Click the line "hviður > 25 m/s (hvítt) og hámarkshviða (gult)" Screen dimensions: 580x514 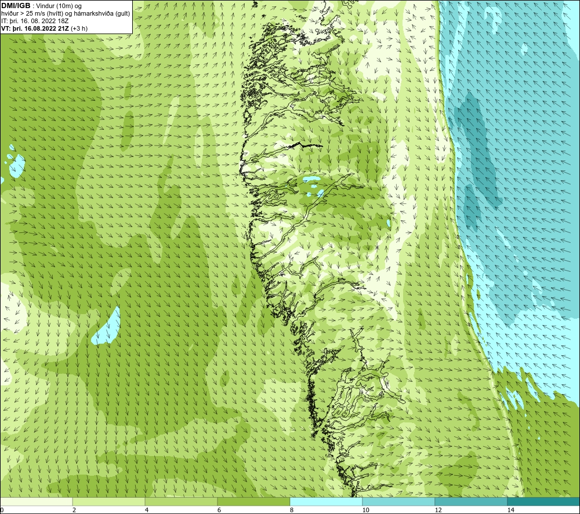pos(66,14)
